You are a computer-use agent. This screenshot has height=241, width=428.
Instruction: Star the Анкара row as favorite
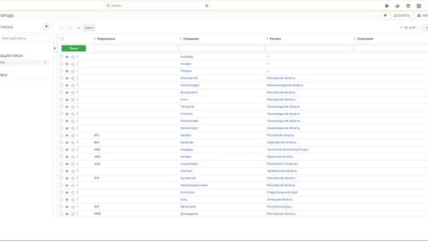pyautogui.click(x=73, y=64)
